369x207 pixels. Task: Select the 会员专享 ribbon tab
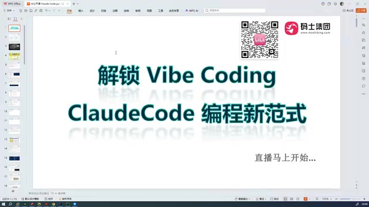coord(174,11)
